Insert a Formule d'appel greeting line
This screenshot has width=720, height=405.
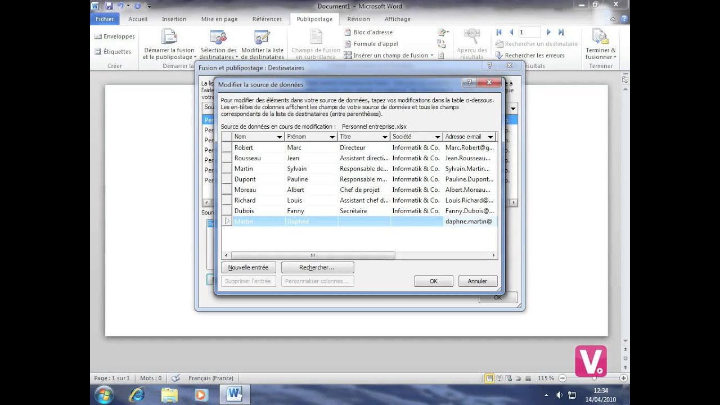pos(371,44)
